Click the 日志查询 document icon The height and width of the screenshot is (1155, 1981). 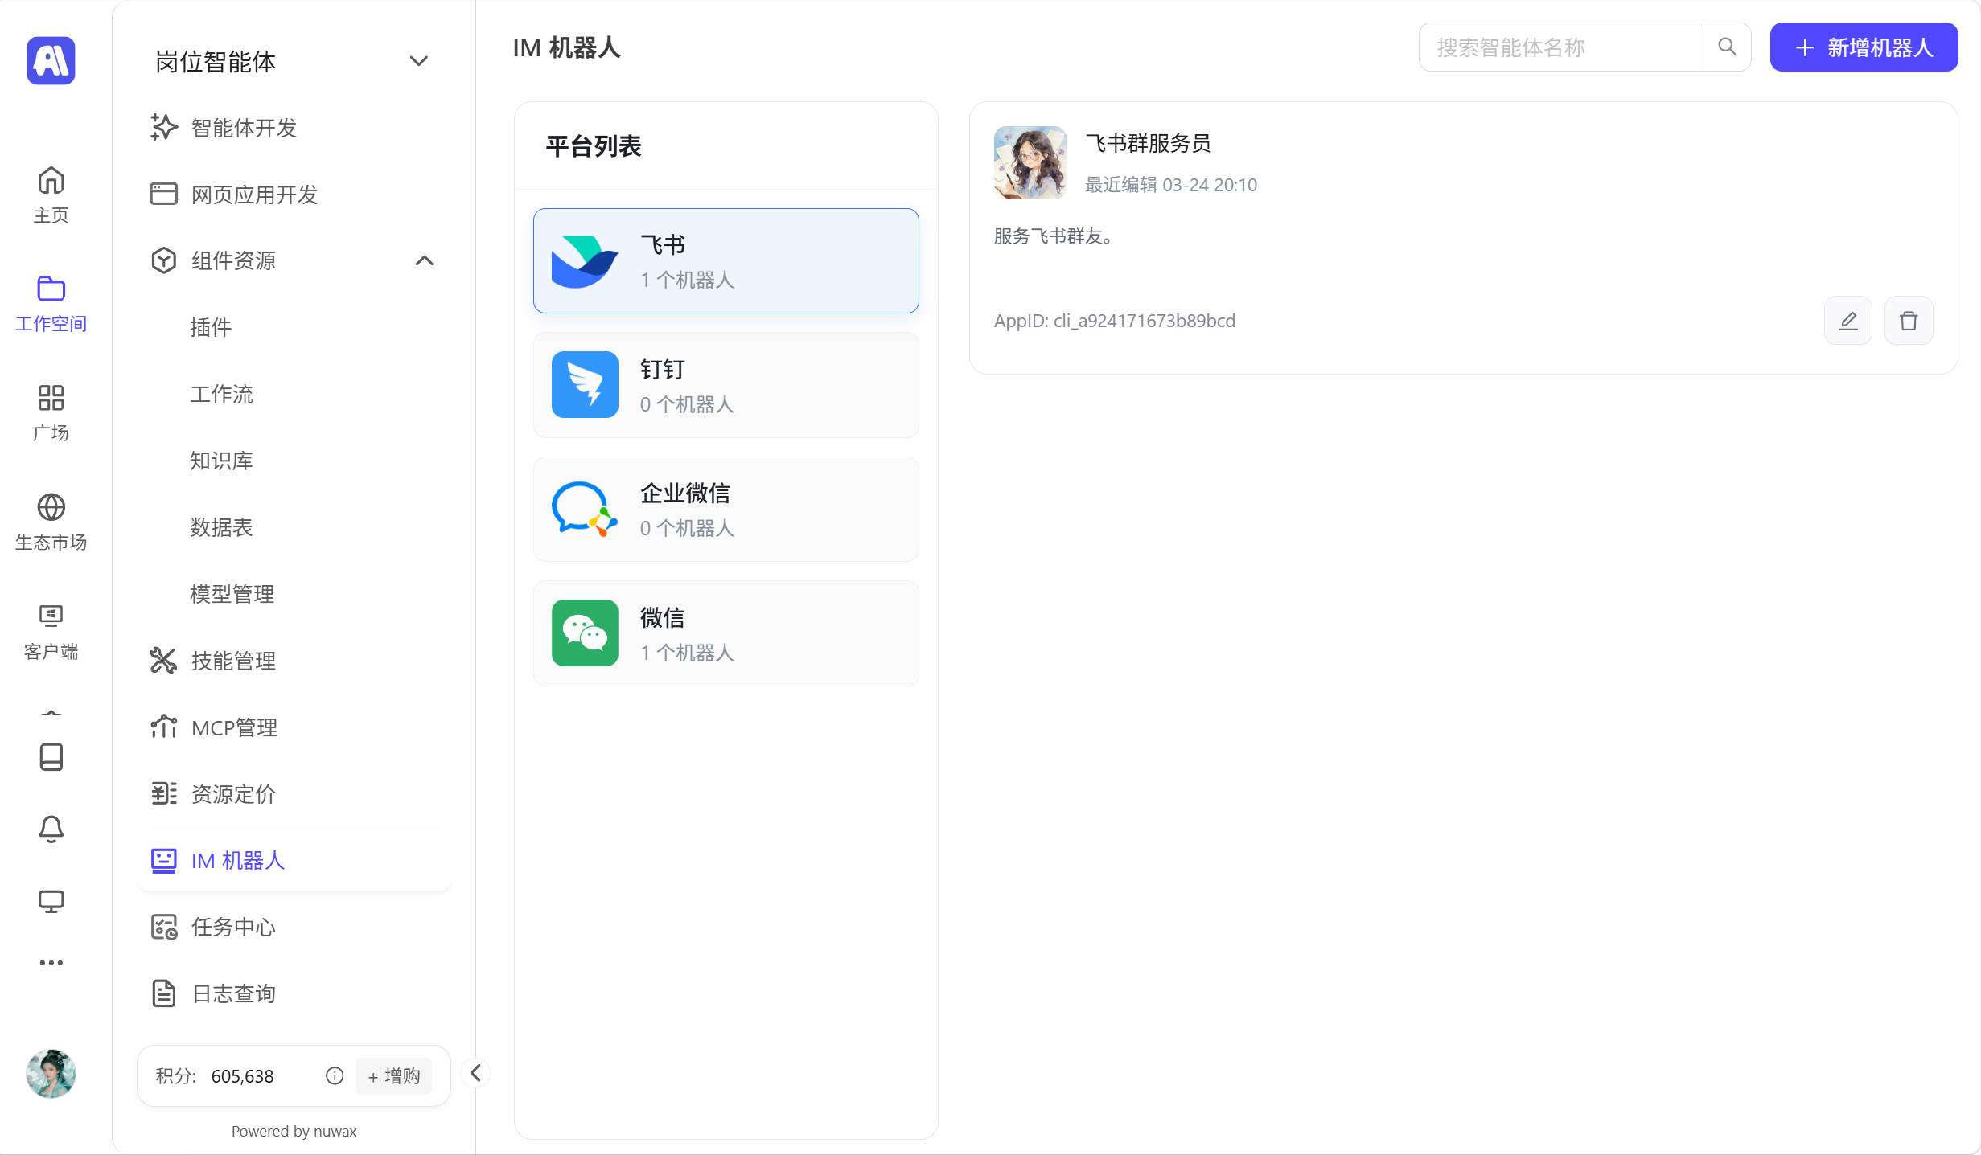pyautogui.click(x=164, y=993)
